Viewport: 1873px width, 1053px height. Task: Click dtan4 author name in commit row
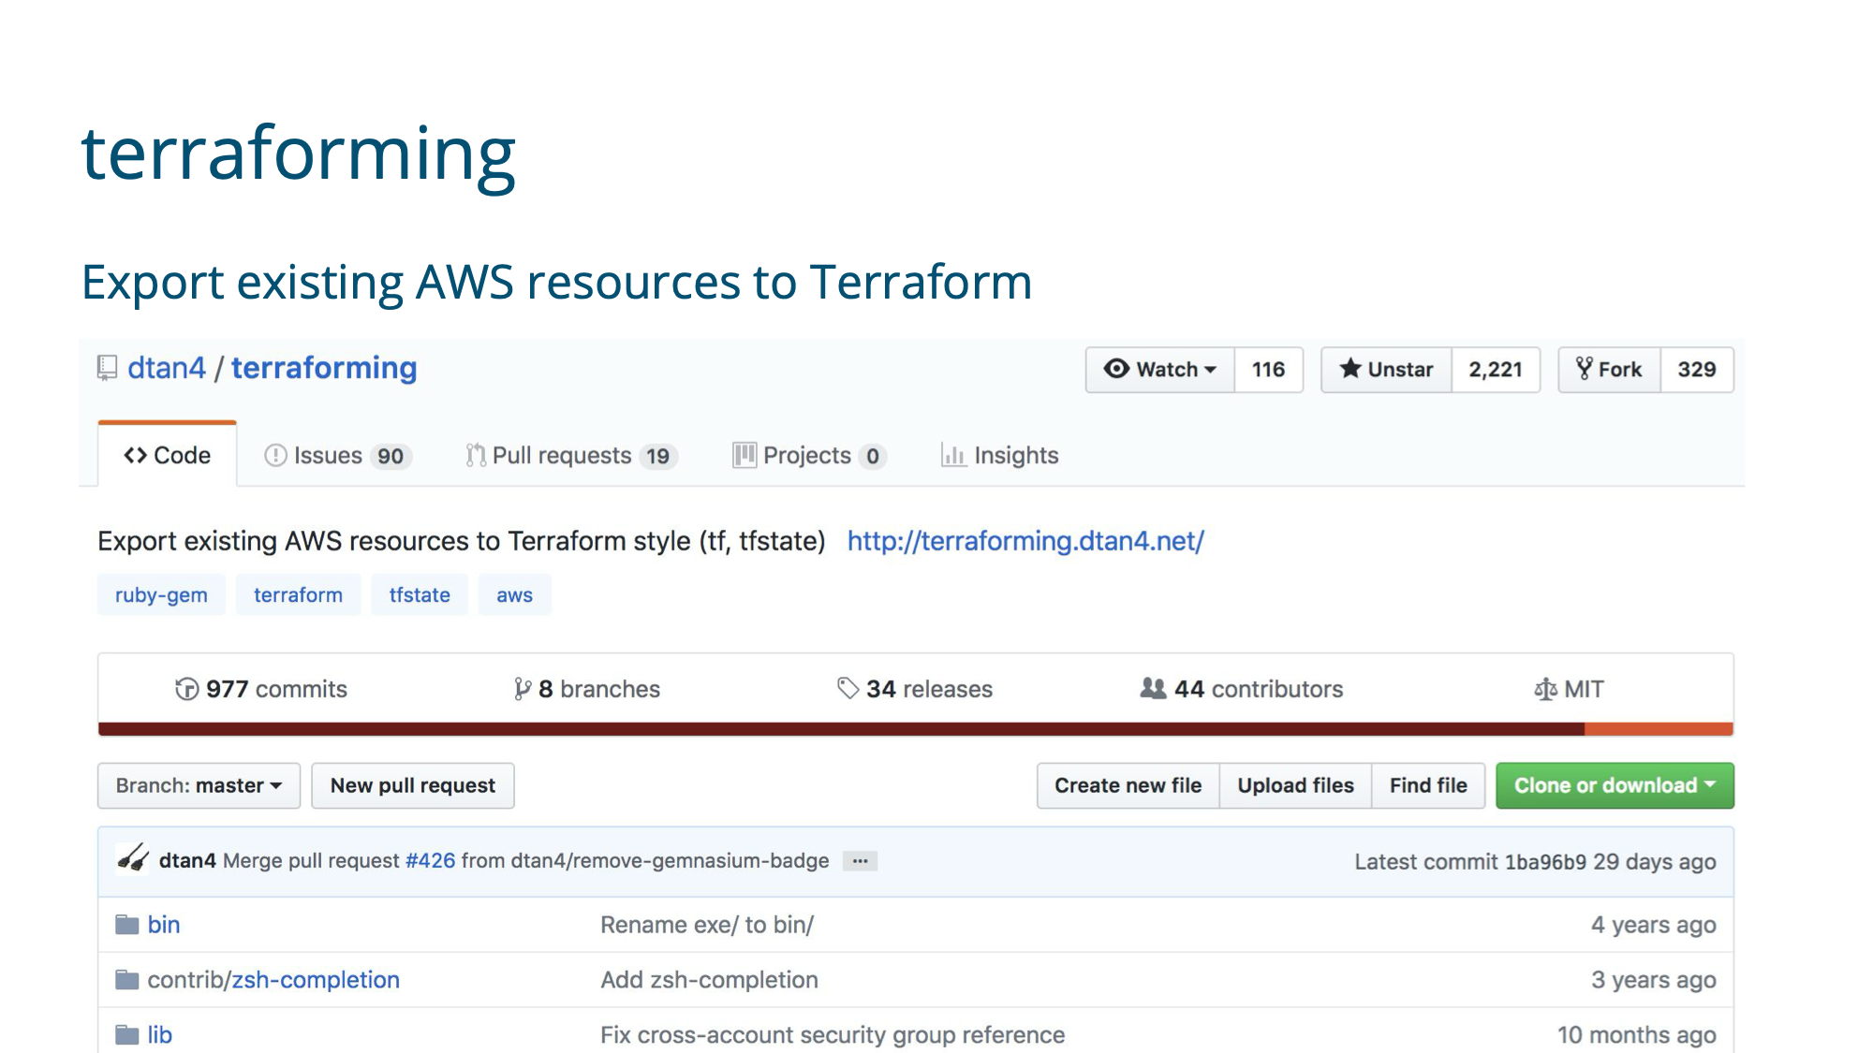[x=187, y=861]
